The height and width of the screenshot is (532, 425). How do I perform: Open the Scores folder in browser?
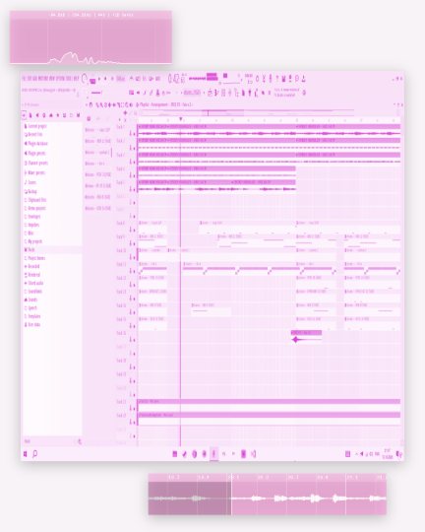tap(30, 182)
